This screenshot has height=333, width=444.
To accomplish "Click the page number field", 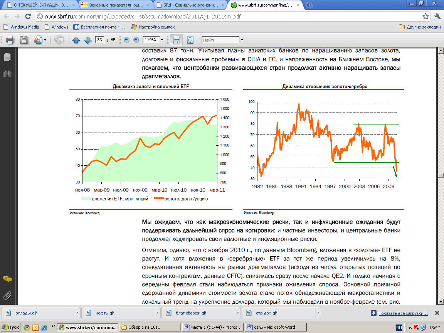I will pos(100,40).
